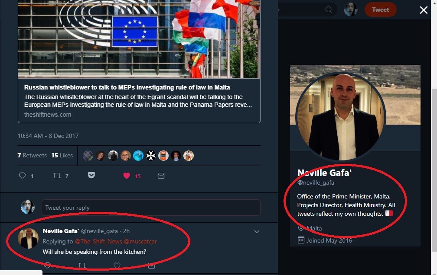This screenshot has width=437, height=275.
Task: Open the Russian whistleblower article headline
Action: pos(127,87)
